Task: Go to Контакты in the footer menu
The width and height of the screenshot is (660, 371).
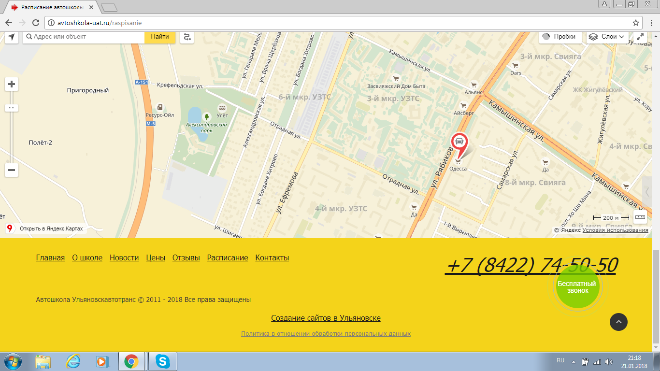Action: (272, 258)
